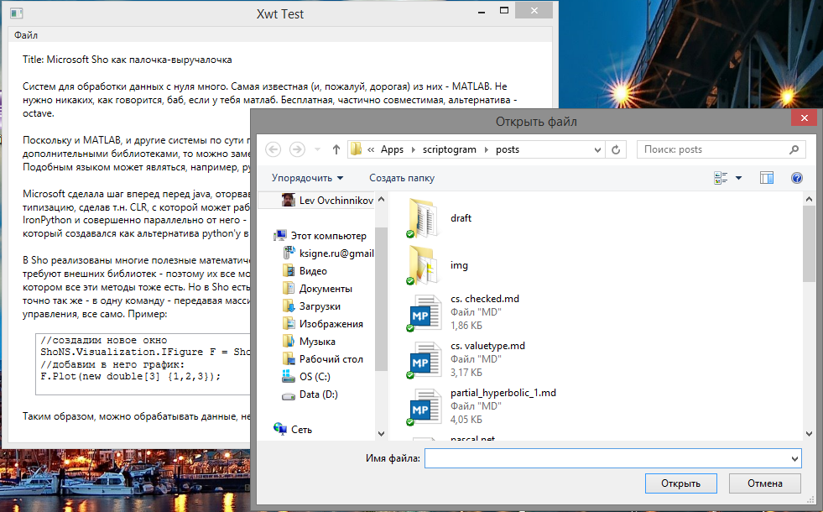Screen dimensions: 823x512
Task: Go up to scriptogram folder with up arrow
Action: coord(335,149)
